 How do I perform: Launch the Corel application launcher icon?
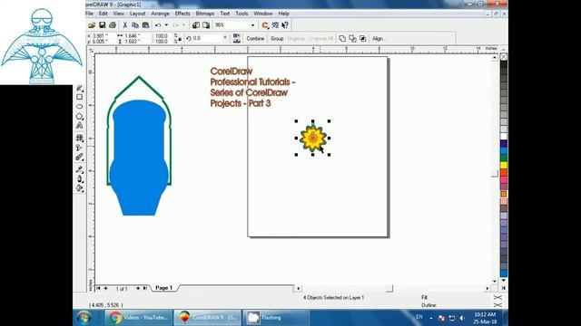(265, 25)
